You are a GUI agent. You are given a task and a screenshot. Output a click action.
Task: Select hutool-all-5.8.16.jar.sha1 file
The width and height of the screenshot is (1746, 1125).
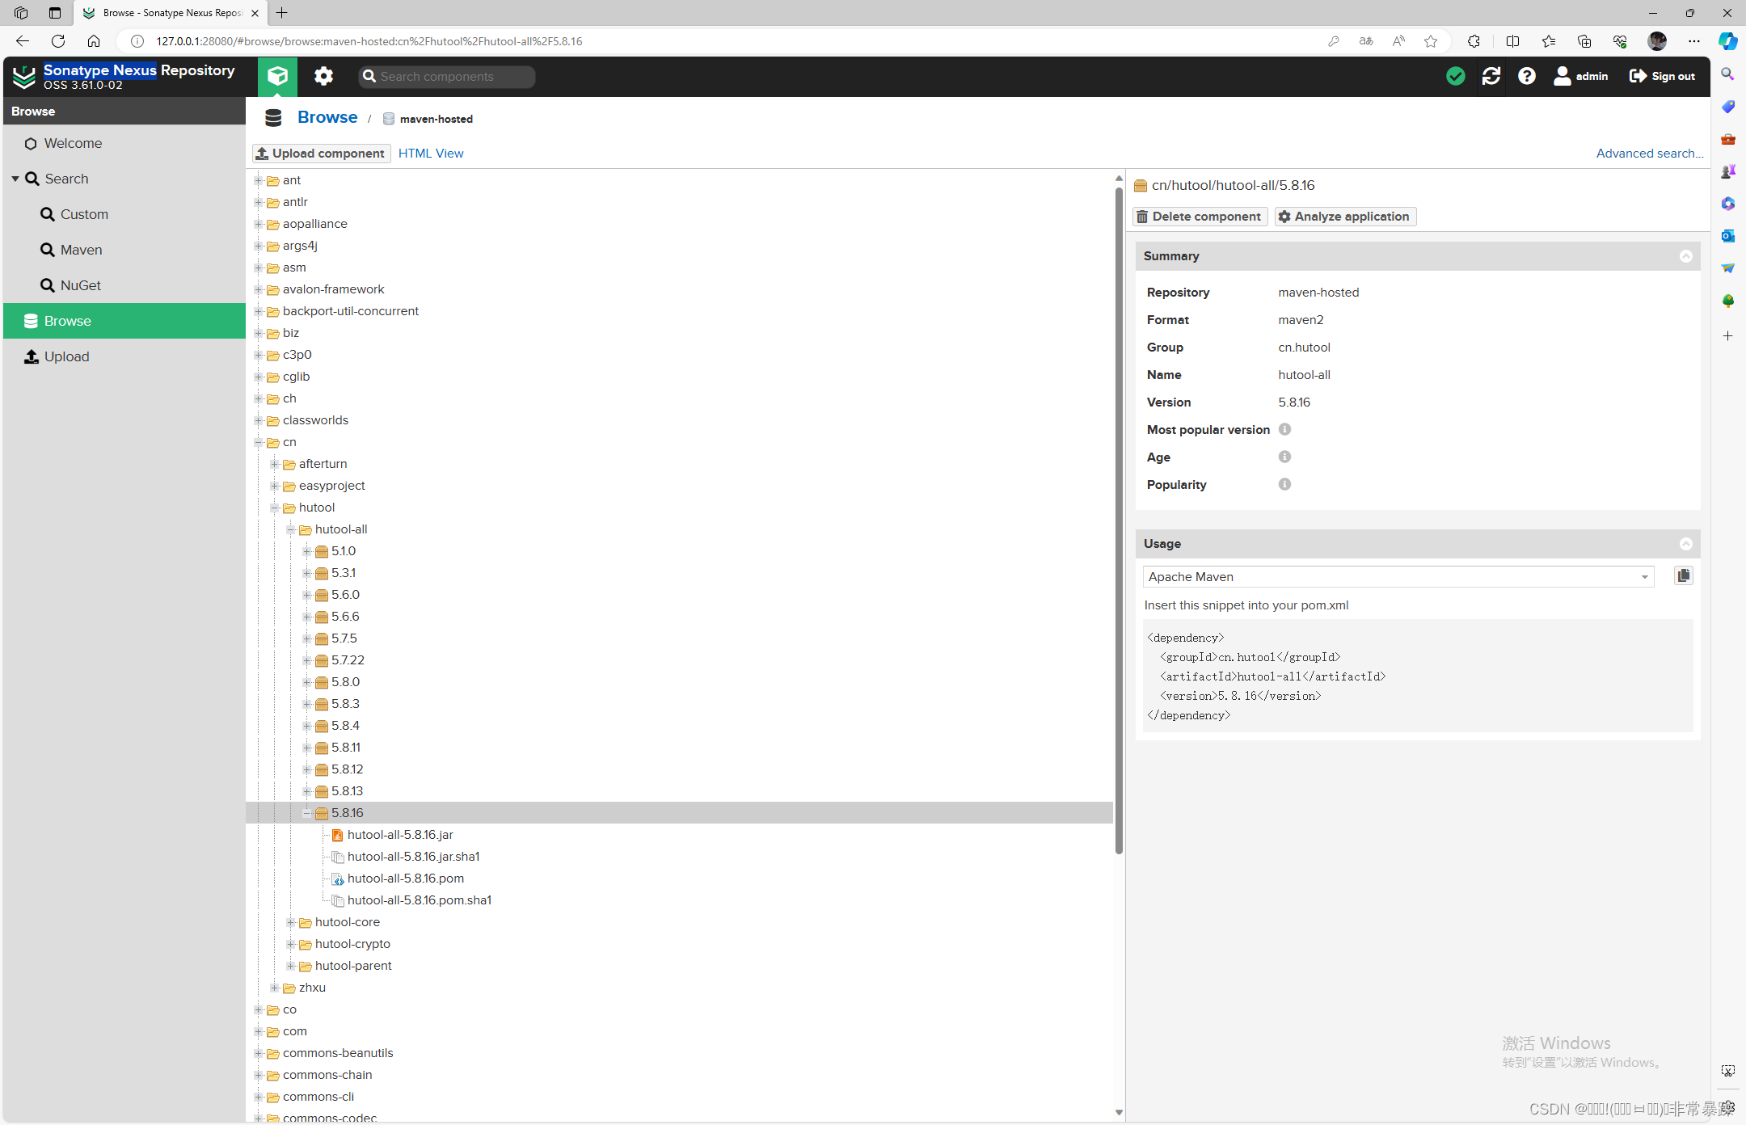click(413, 856)
